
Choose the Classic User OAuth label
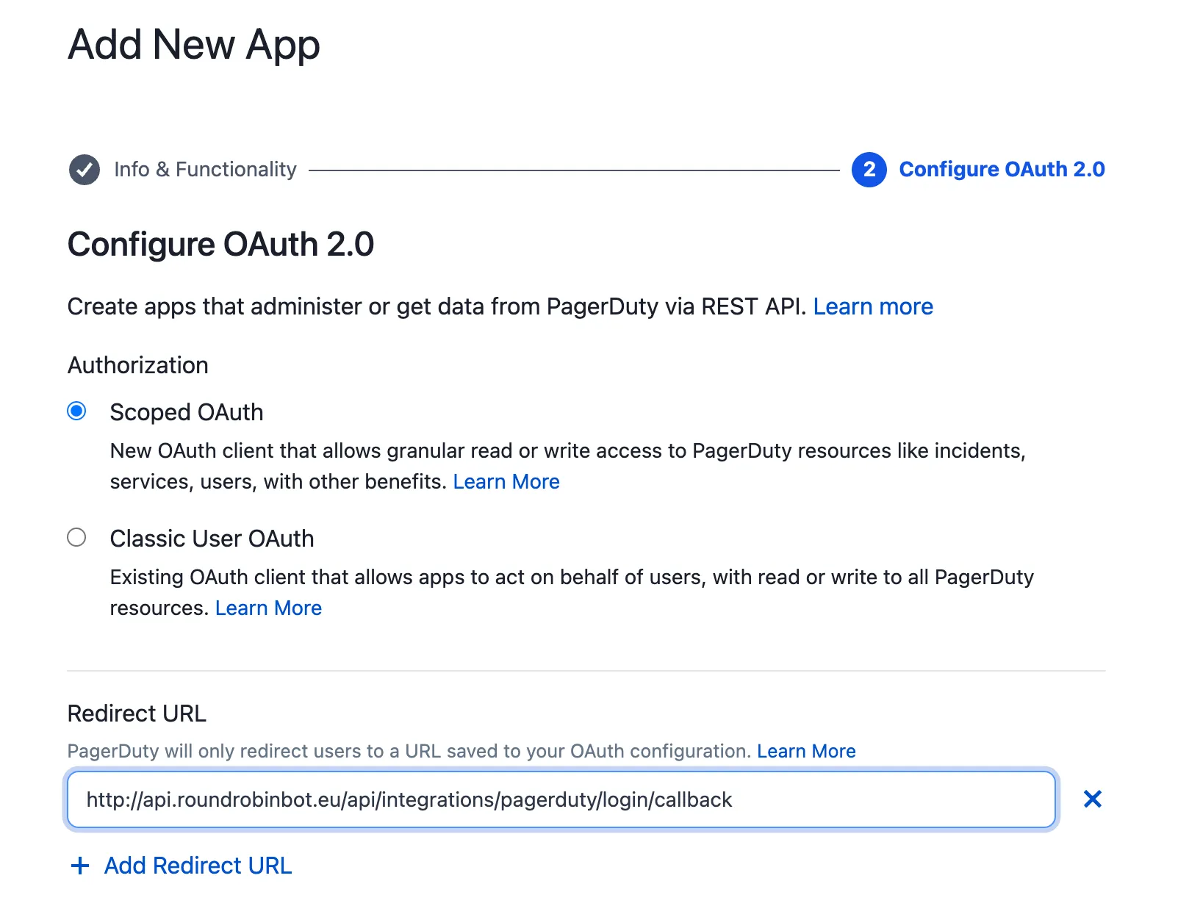212,539
